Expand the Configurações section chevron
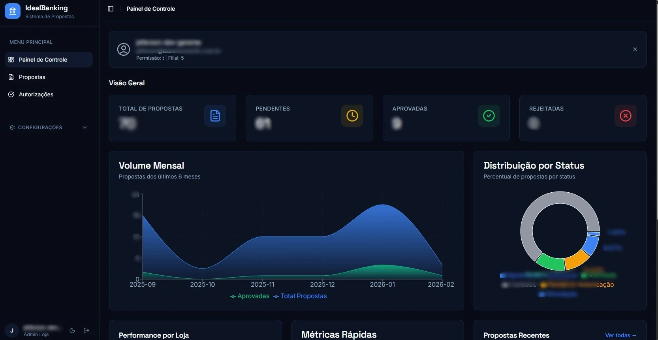 point(85,128)
